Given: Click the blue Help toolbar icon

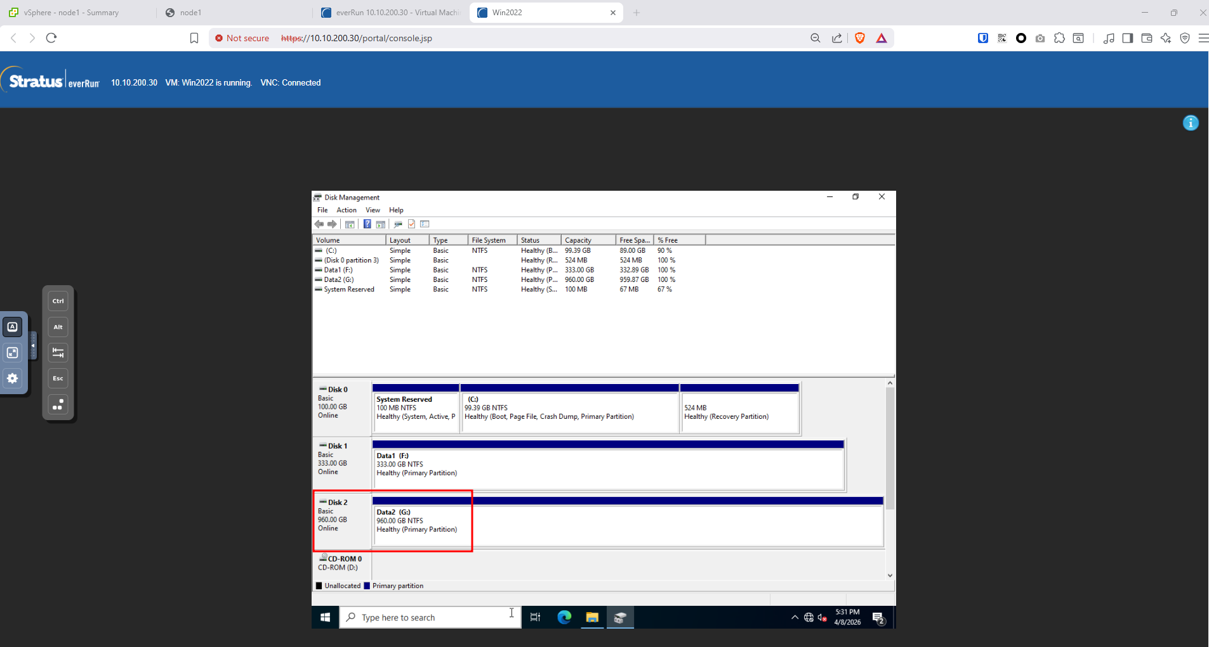Looking at the screenshot, I should coord(367,224).
